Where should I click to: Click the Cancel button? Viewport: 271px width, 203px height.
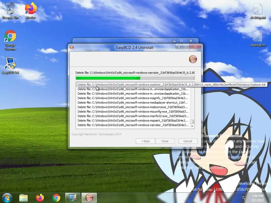pyautogui.click(x=188, y=141)
